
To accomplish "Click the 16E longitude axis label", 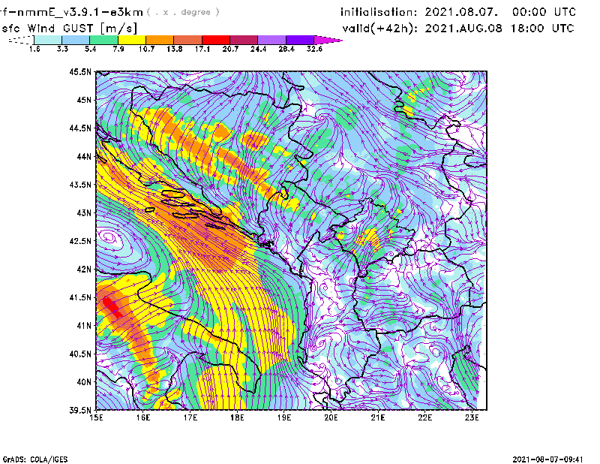I will pos(143,417).
